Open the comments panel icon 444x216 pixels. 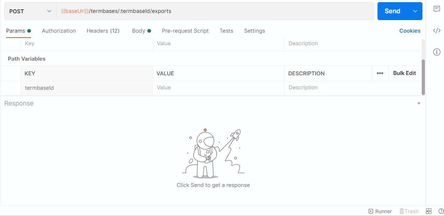pos(436,9)
